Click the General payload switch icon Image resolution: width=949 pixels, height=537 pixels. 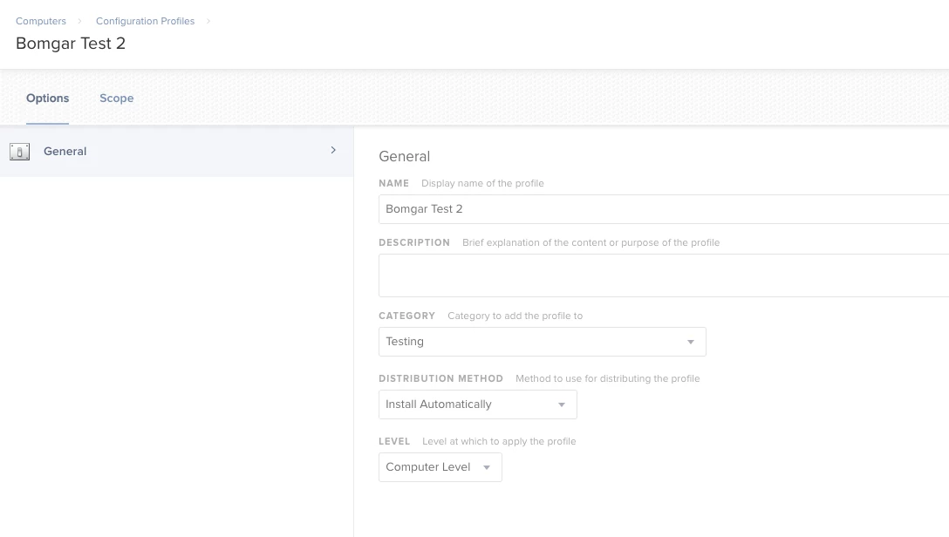19,151
